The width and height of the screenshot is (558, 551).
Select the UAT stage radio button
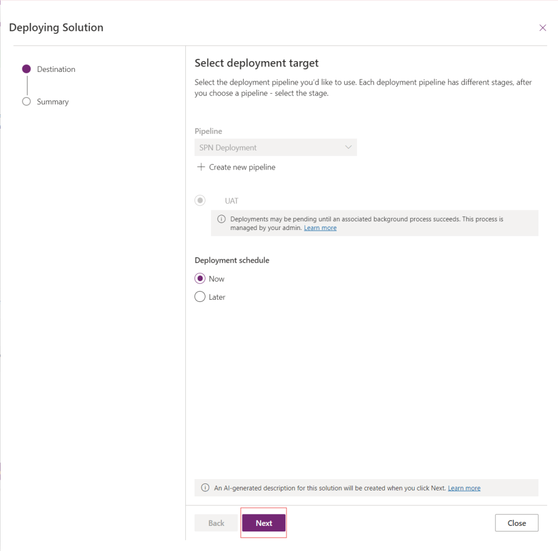click(x=200, y=200)
